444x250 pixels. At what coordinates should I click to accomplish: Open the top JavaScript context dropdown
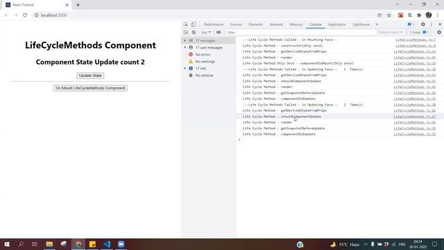click(206, 33)
